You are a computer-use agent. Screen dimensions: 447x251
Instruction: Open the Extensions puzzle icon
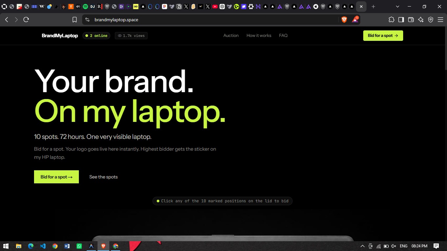click(391, 20)
